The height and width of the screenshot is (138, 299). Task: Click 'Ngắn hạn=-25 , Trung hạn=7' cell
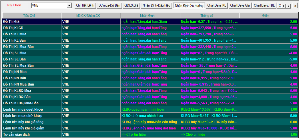[x=210, y=66]
